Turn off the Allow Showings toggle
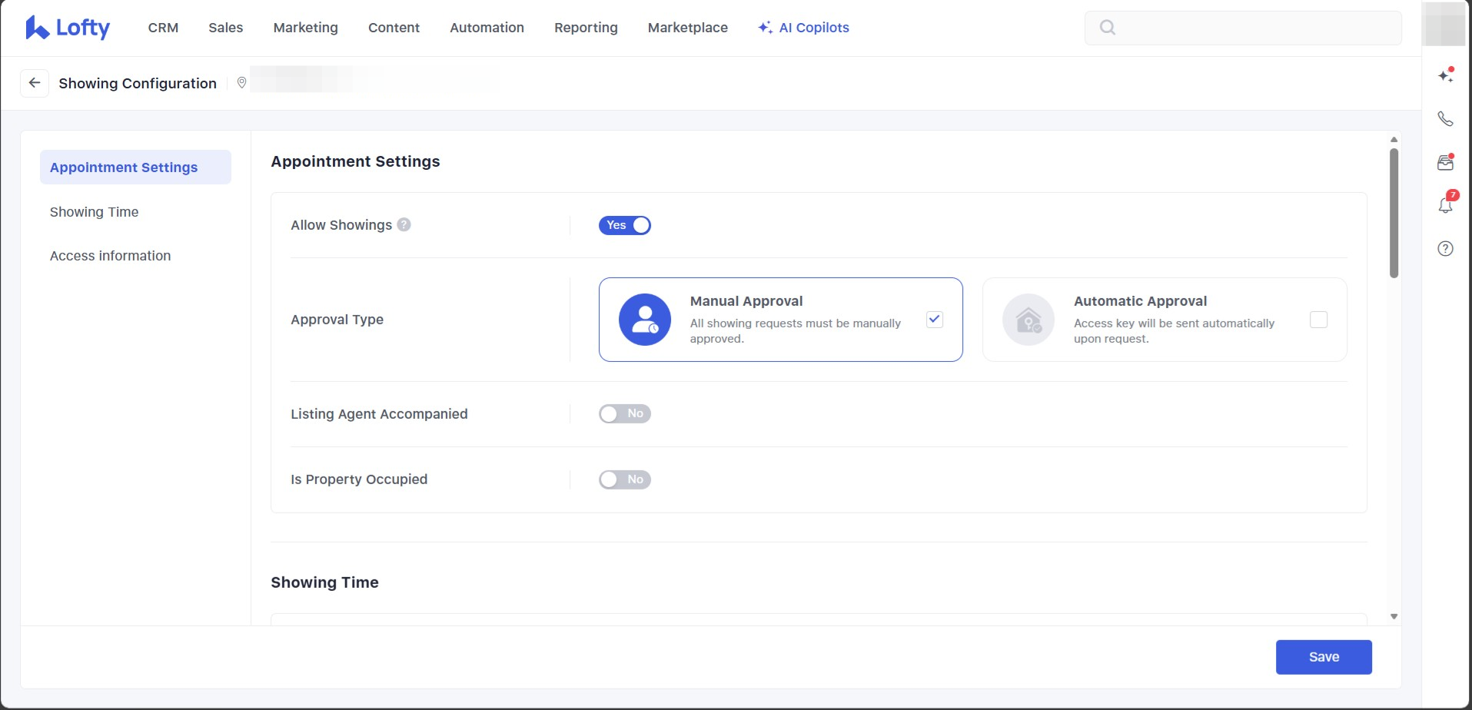The image size is (1472, 710). click(624, 225)
